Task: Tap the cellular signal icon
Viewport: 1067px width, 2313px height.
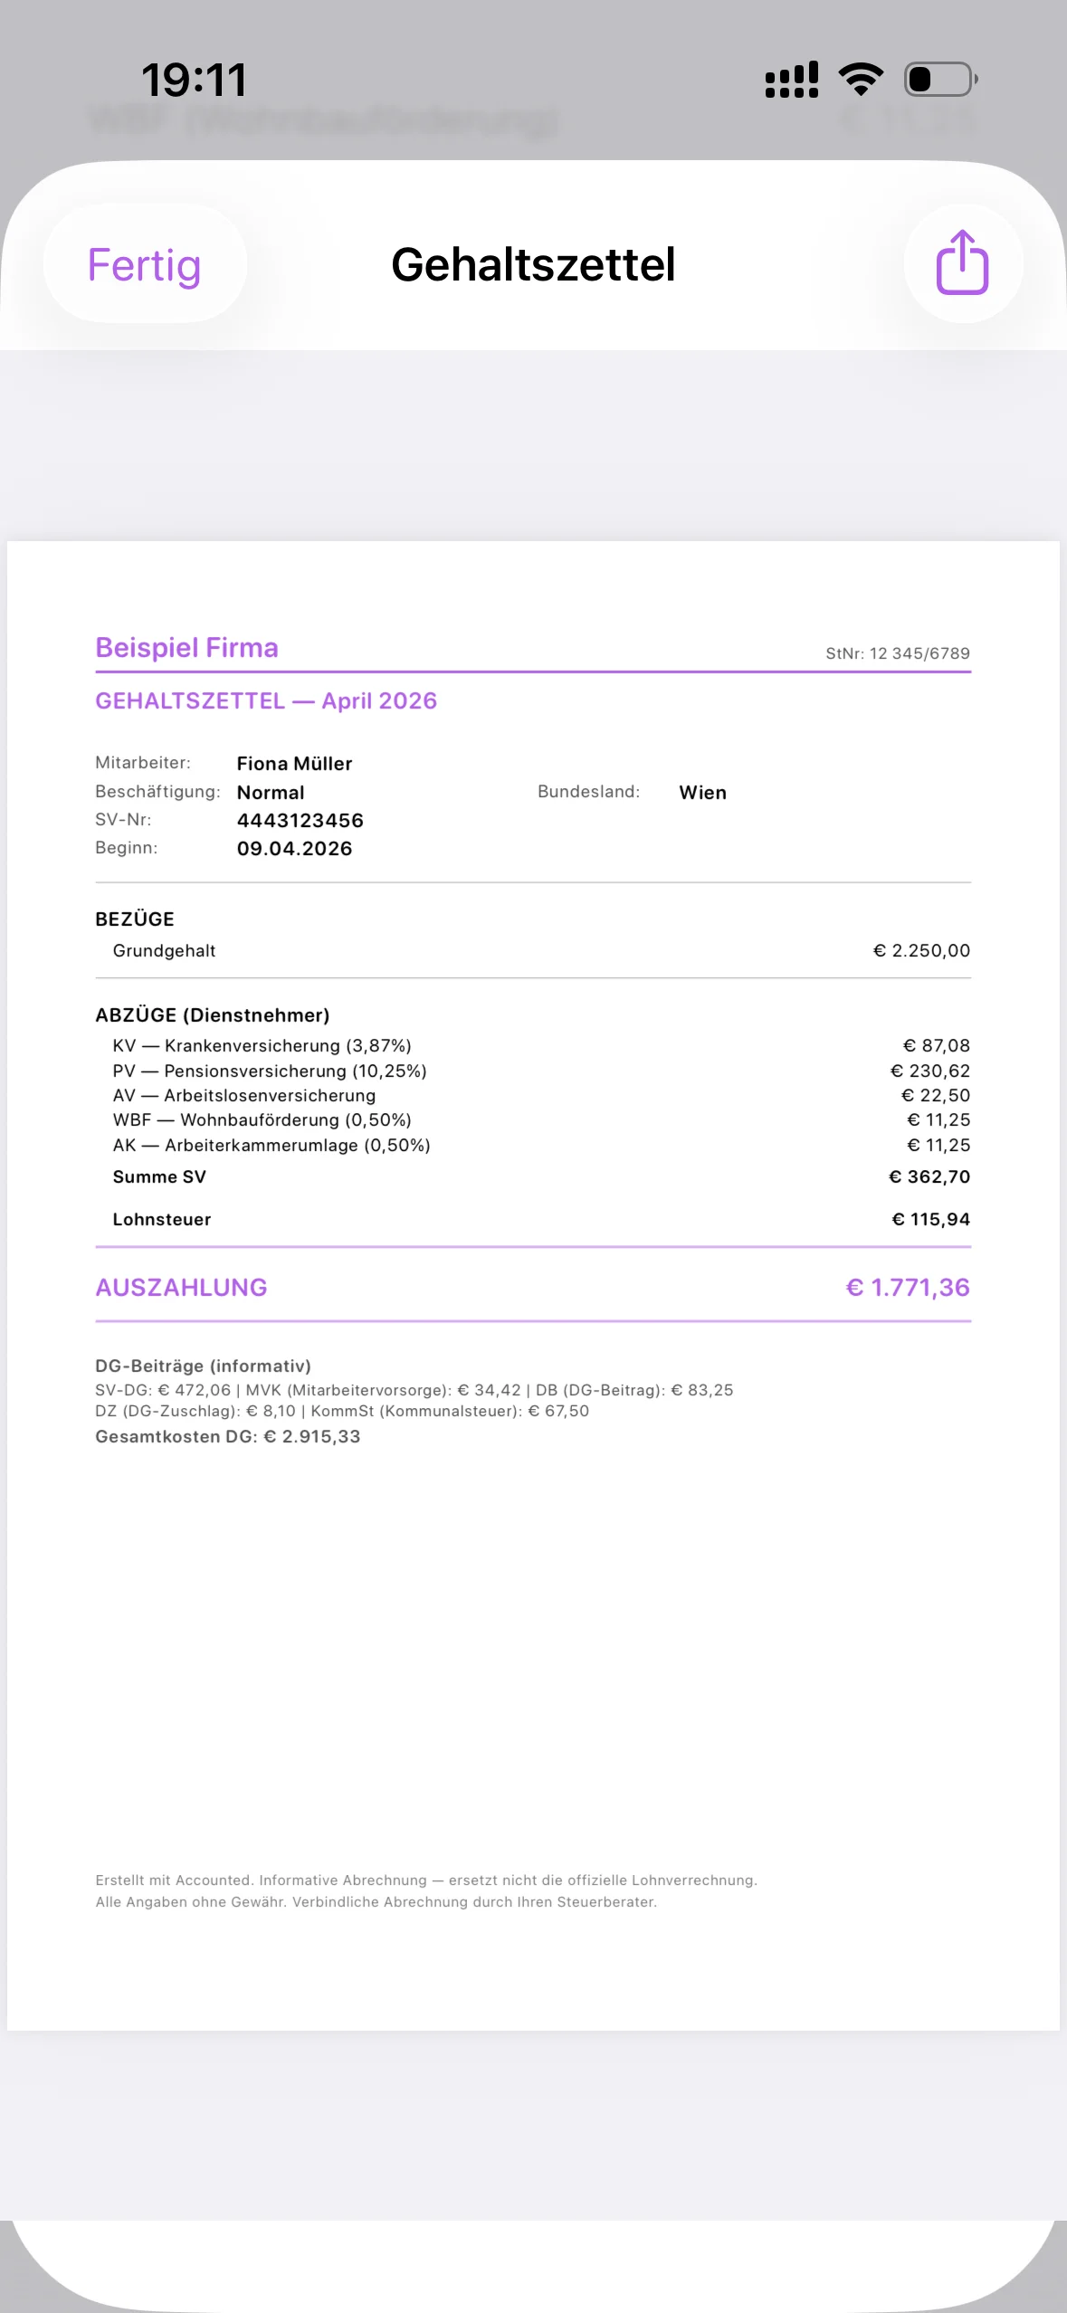Action: pos(792,80)
